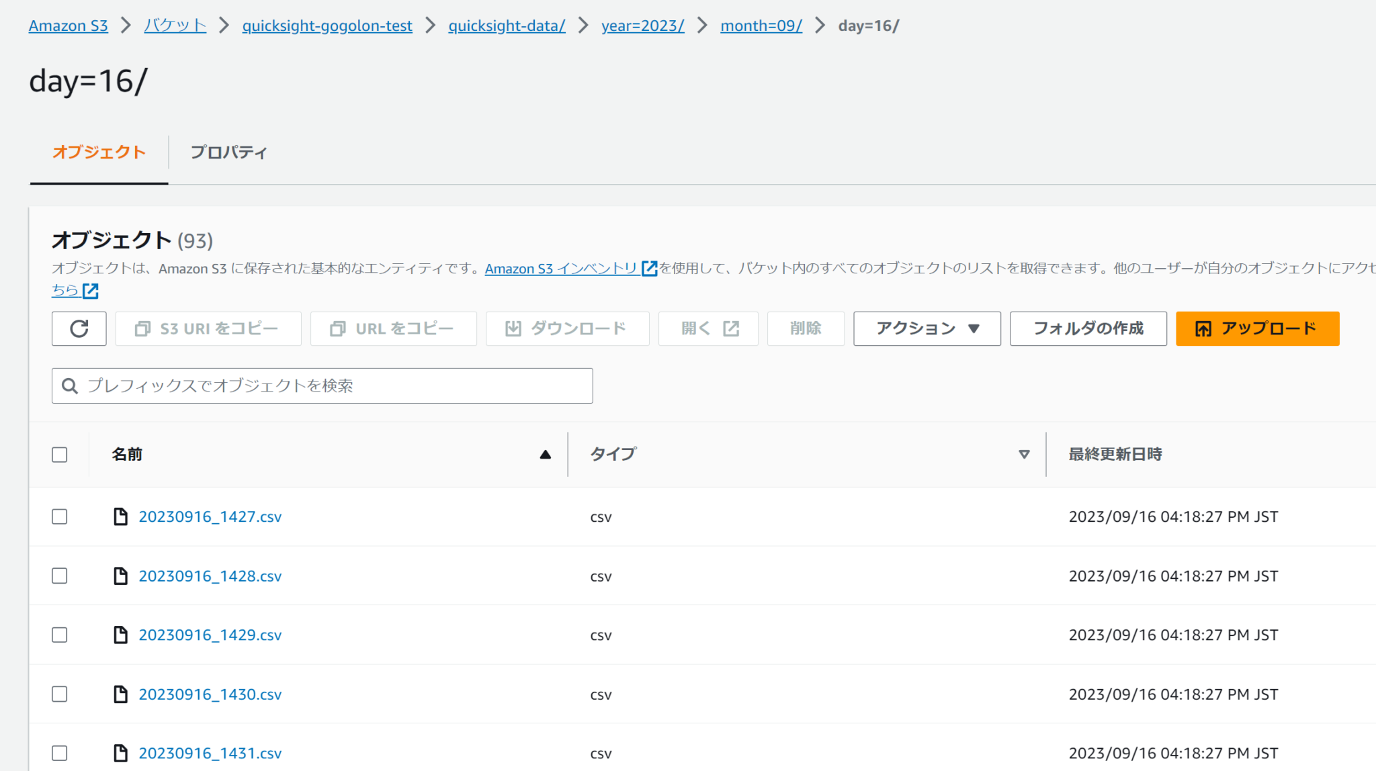Viewport: 1376px width, 771px height.
Task: Click the csv type cell of 20230916_1429.csv
Action: pos(601,635)
